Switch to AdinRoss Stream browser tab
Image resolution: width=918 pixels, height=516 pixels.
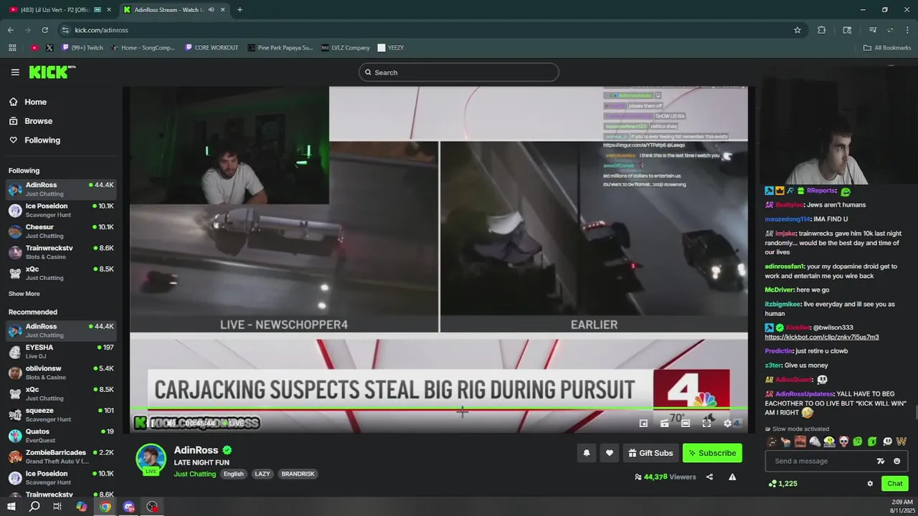(174, 10)
